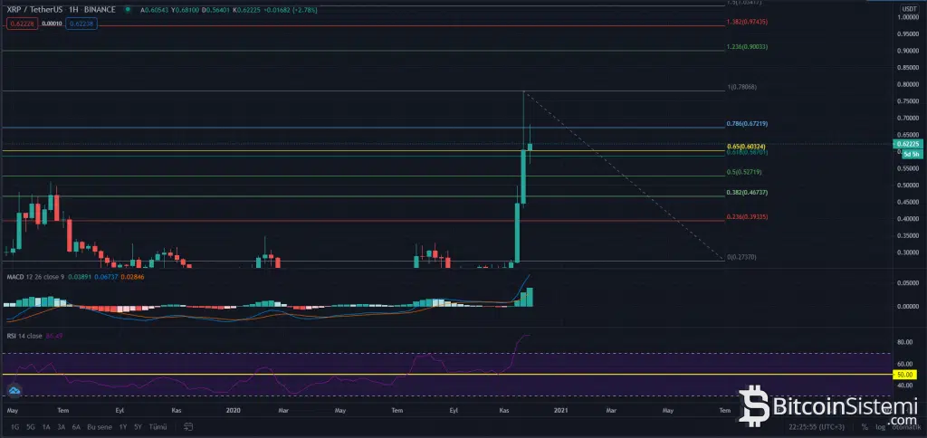The width and height of the screenshot is (927, 438).
Task: Select the 5Y time range
Action: [137, 426]
